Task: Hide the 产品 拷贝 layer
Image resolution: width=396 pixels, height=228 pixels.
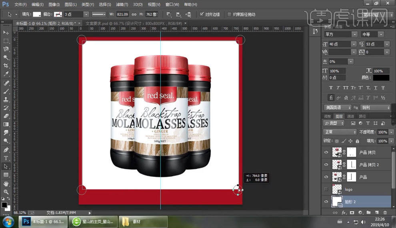Action: point(326,152)
